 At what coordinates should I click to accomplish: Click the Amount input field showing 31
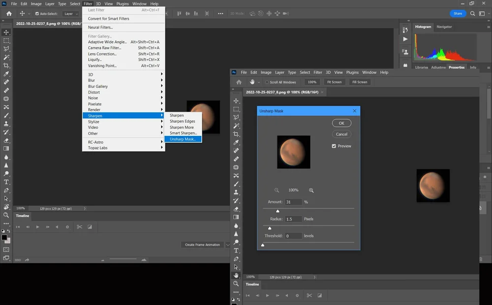tap(293, 202)
